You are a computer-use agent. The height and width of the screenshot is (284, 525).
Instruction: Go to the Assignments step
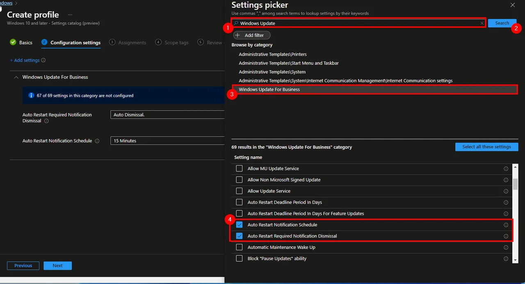(x=128, y=43)
